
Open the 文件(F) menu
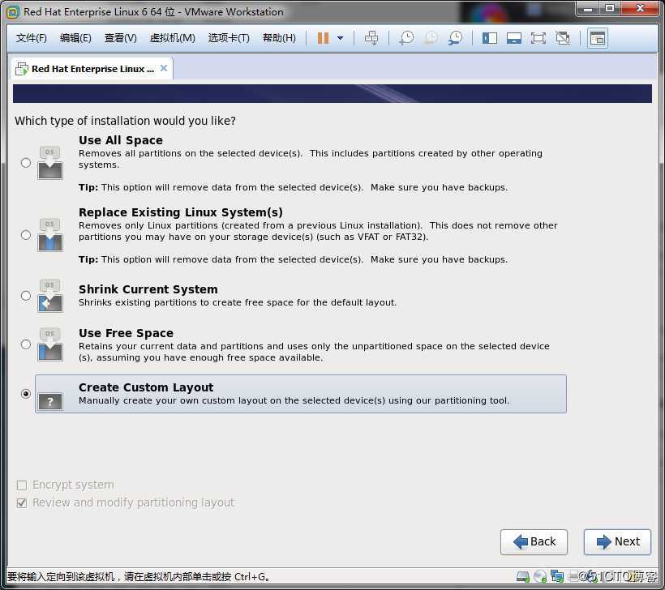31,38
